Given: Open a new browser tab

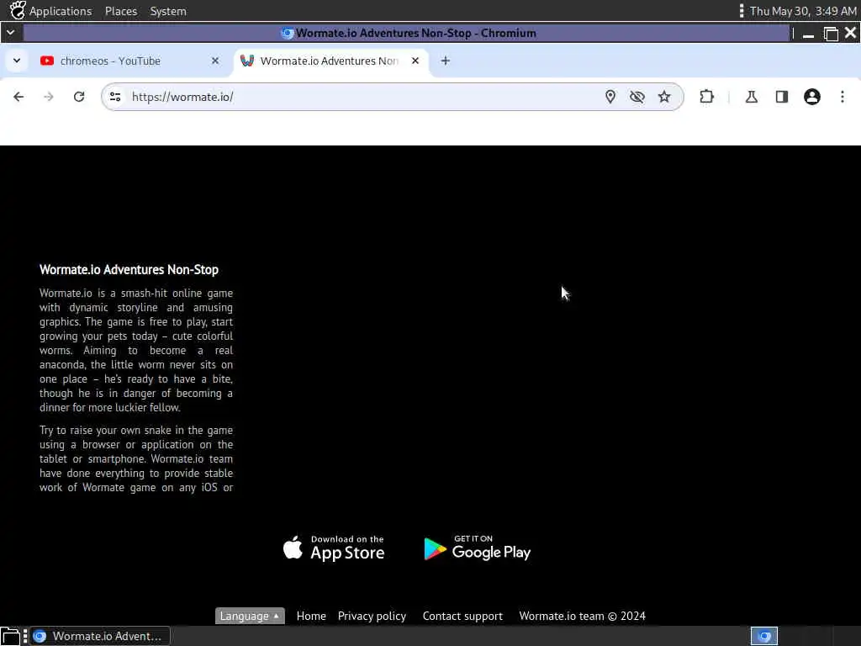Looking at the screenshot, I should pos(446,61).
